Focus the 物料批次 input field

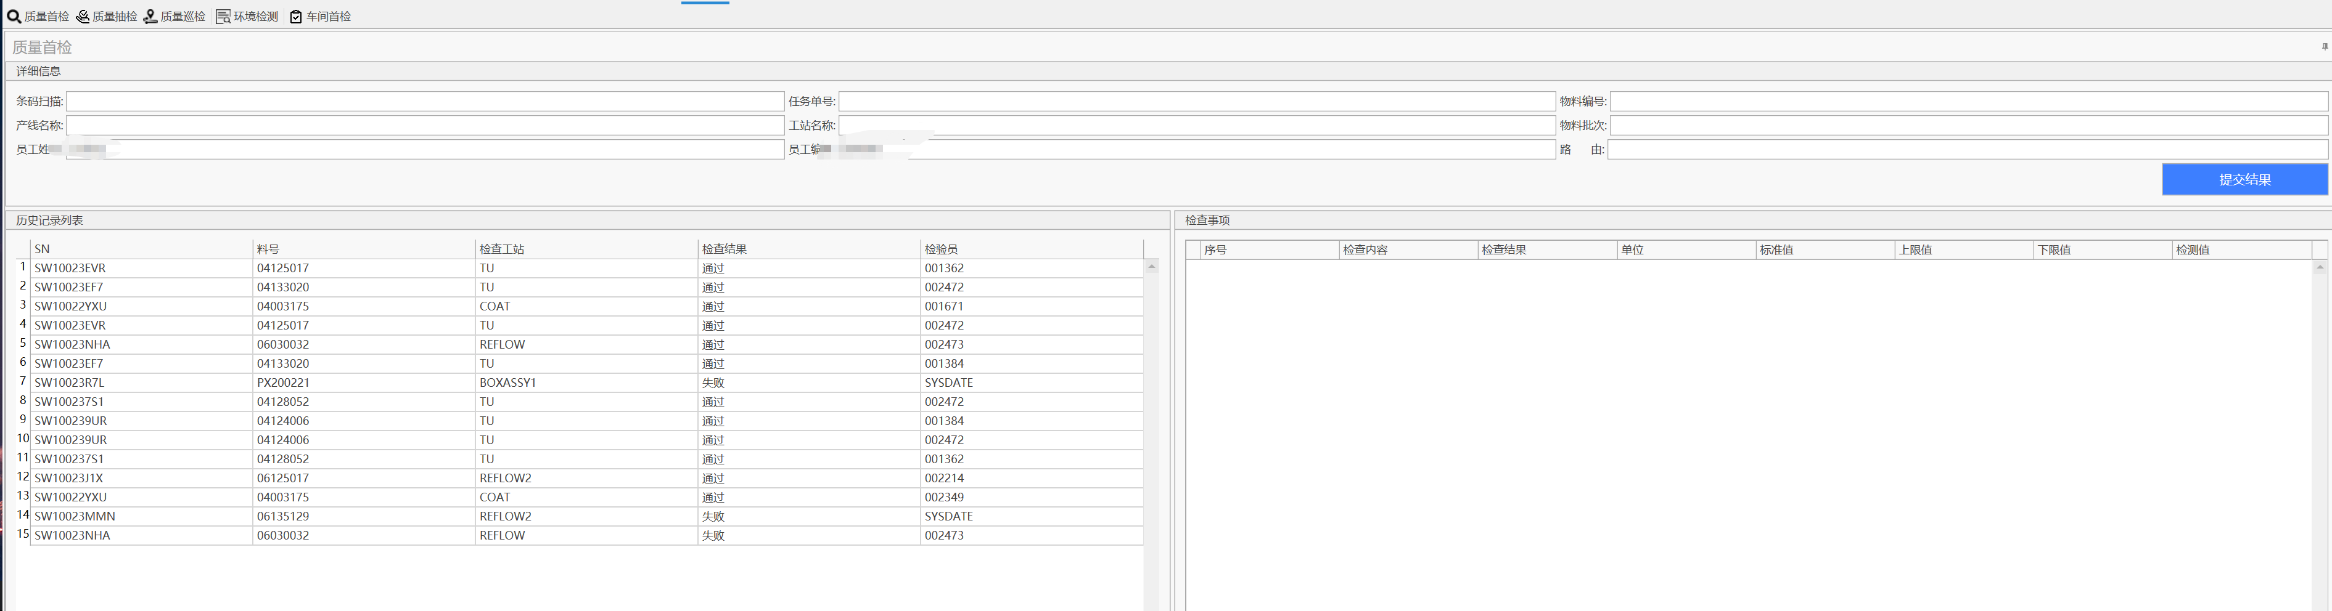pos(1968,126)
